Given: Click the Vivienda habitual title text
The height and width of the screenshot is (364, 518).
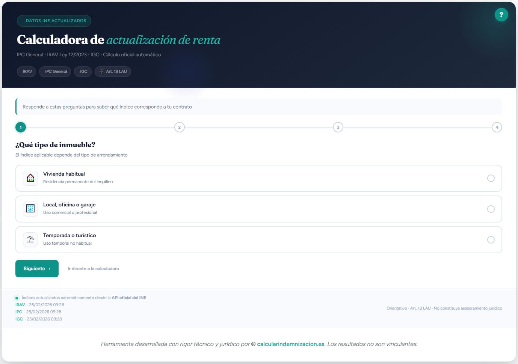Looking at the screenshot, I should point(64,174).
